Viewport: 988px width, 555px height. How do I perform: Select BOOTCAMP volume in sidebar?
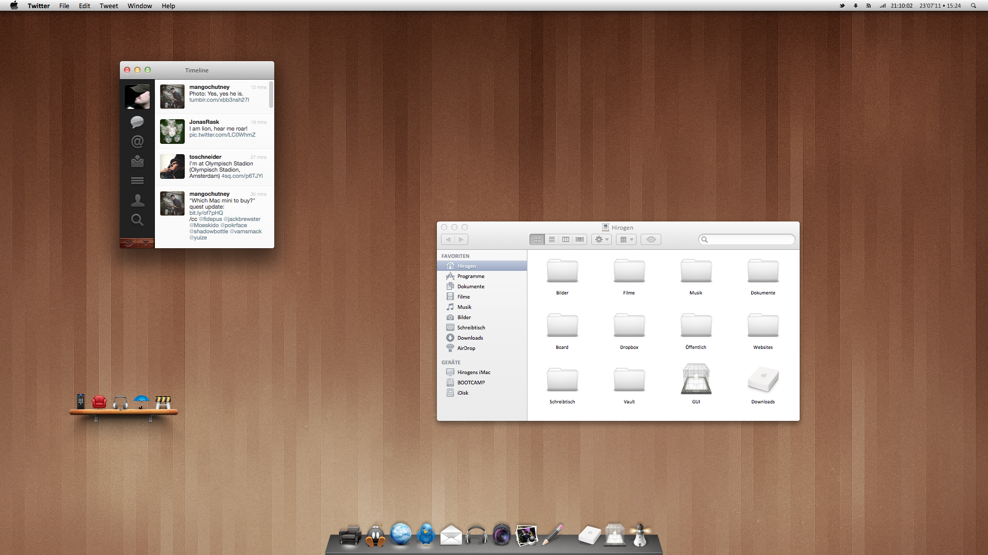[482, 382]
